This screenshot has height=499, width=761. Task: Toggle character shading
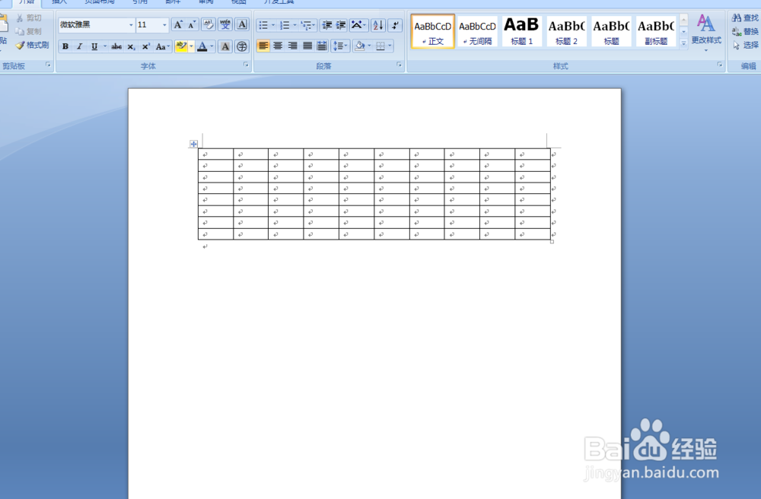[225, 46]
